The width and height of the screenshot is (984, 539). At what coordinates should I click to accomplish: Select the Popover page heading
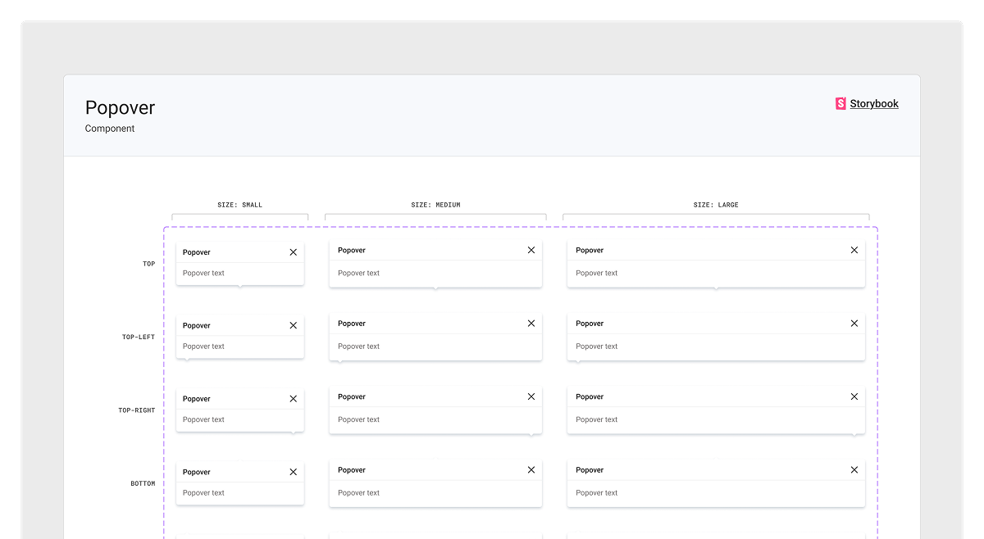(x=120, y=107)
